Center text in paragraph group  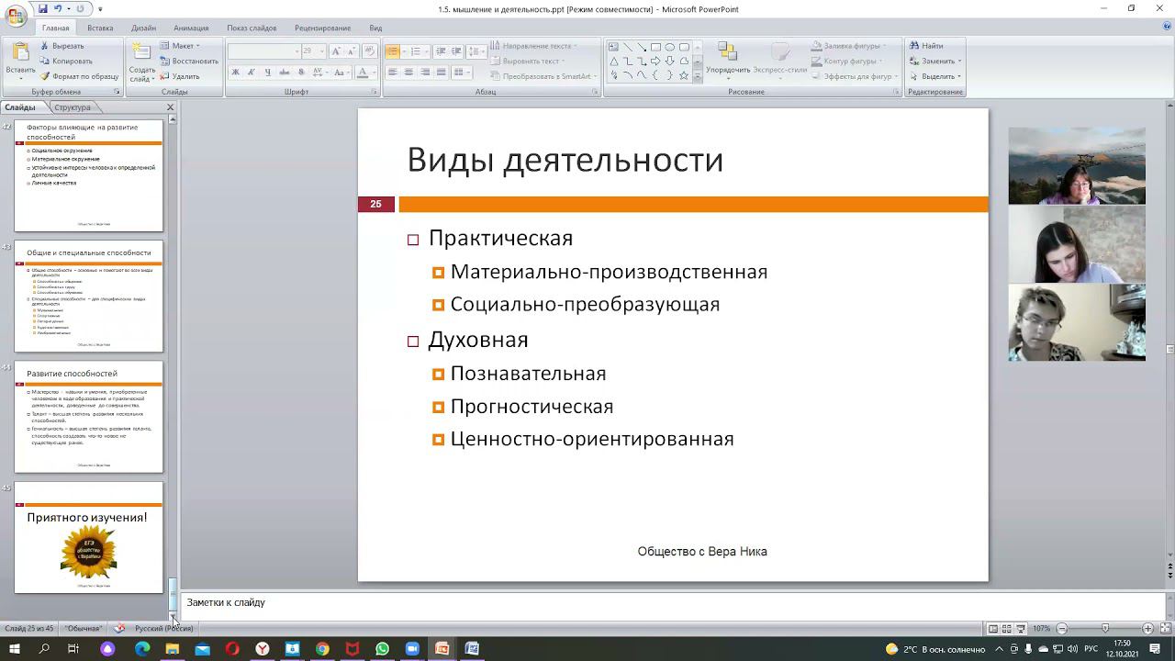[408, 73]
